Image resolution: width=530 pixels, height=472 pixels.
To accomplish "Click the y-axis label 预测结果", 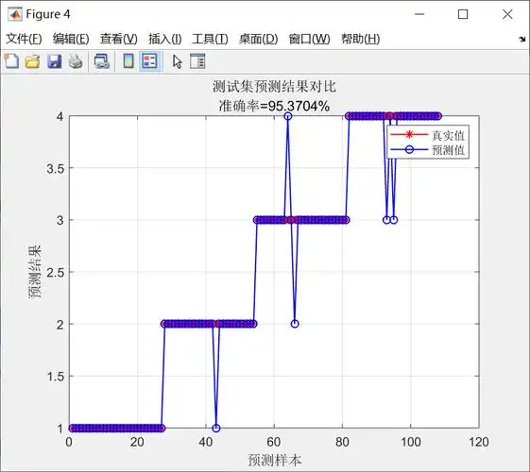I will pos(34,272).
